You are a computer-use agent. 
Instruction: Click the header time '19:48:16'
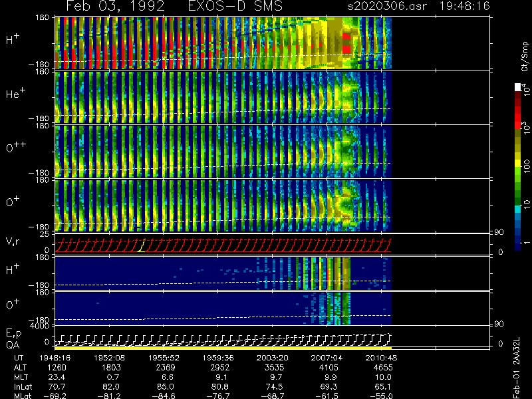point(464,6)
